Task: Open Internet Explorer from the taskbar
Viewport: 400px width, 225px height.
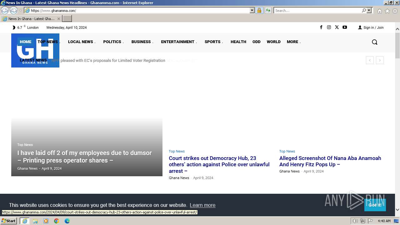Action: 25,221
